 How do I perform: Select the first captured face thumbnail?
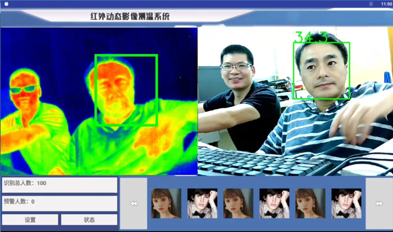click(x=166, y=204)
